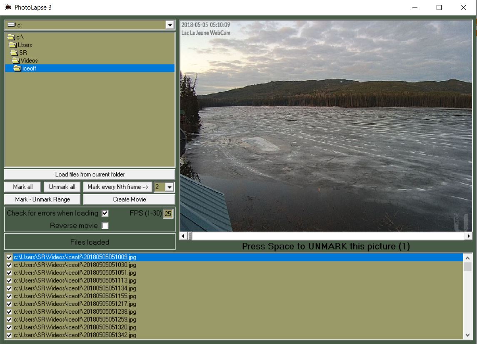The width and height of the screenshot is (477, 344).
Task: Click the Mark - Unmark Range button
Action: pos(42,199)
